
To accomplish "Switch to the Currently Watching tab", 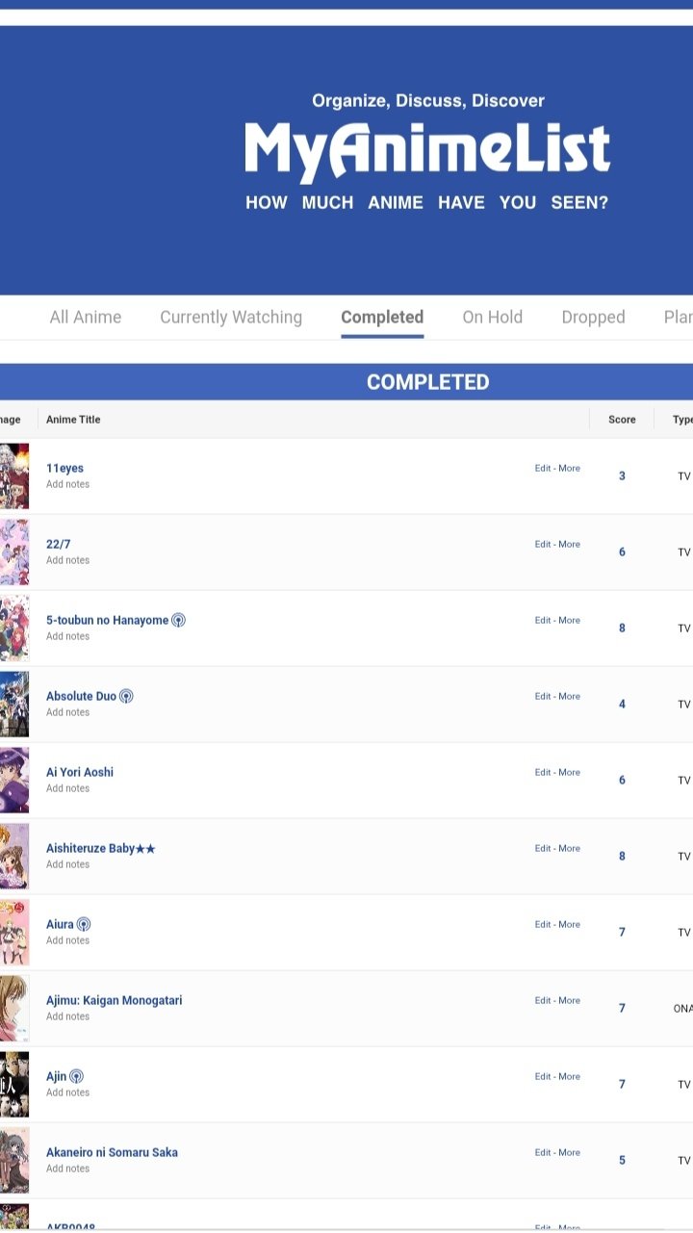I will coord(231,317).
